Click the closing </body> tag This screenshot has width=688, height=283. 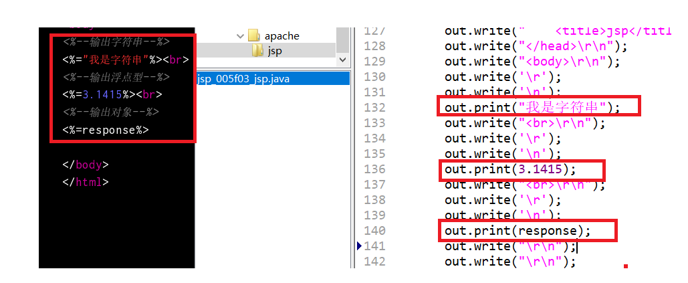point(86,165)
